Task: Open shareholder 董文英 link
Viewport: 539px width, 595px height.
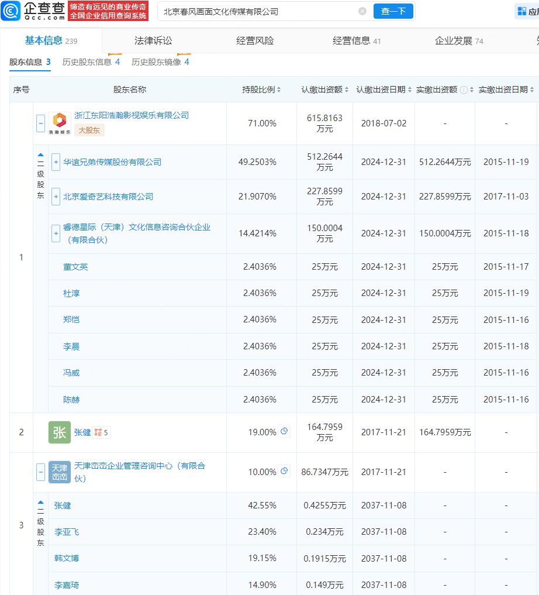Action: click(75, 267)
